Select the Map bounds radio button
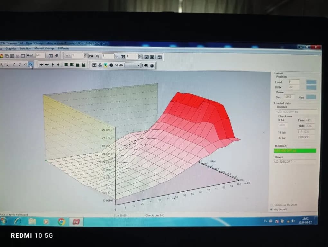 pos(271,209)
